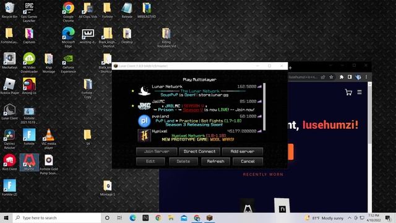396x223 pixels.
Task: Select the Lunar Network server entry
Action: pos(199,91)
